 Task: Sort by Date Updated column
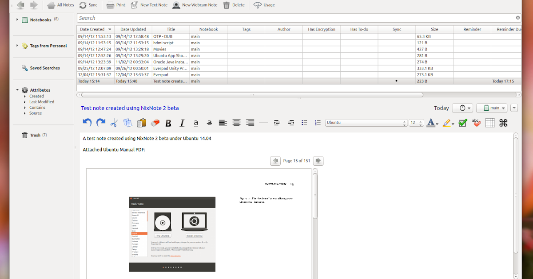[133, 29]
